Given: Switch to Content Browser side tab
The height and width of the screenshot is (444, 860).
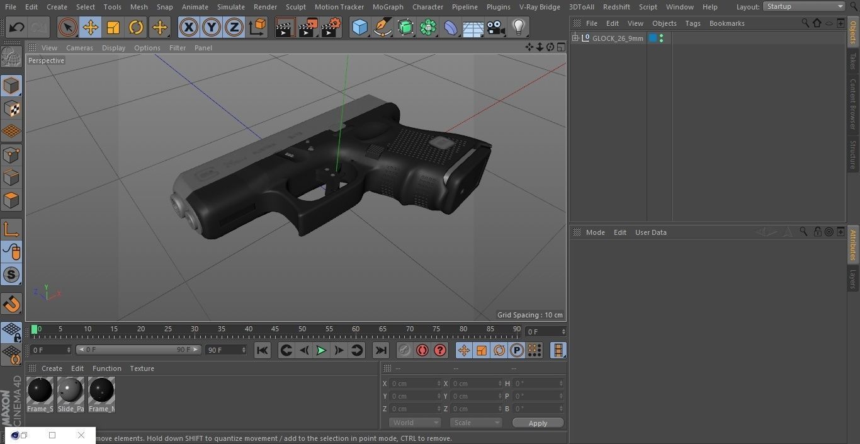Looking at the screenshot, I should 853,103.
